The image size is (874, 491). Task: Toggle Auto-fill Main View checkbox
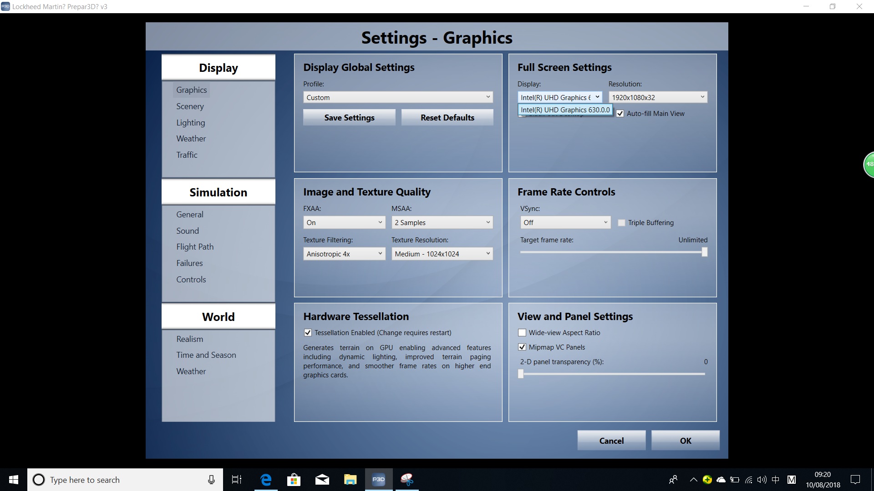[620, 113]
